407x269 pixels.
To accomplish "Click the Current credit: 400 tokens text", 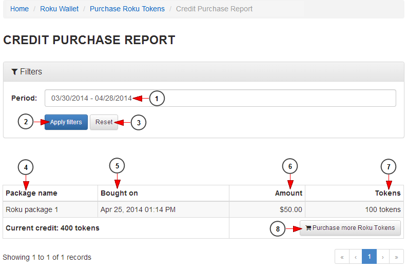I will coord(52,228).
